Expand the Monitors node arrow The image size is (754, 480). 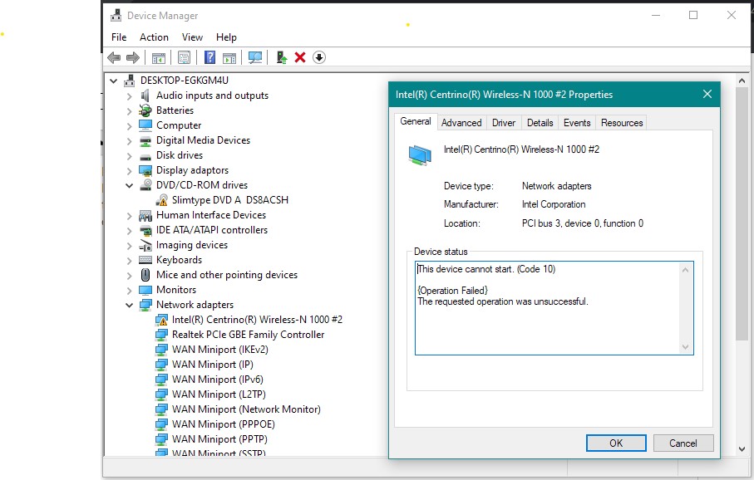coord(129,290)
